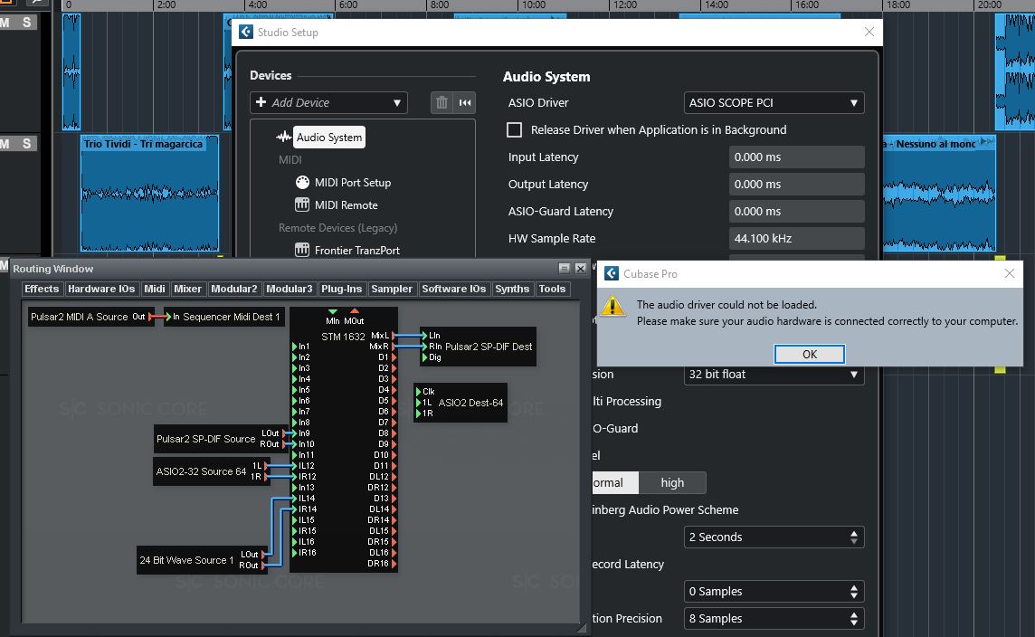Solo the Trio Tividi track
Image resolution: width=1035 pixels, height=637 pixels.
click(x=26, y=143)
